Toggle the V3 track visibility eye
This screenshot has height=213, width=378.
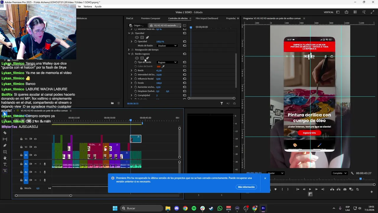click(x=35, y=139)
